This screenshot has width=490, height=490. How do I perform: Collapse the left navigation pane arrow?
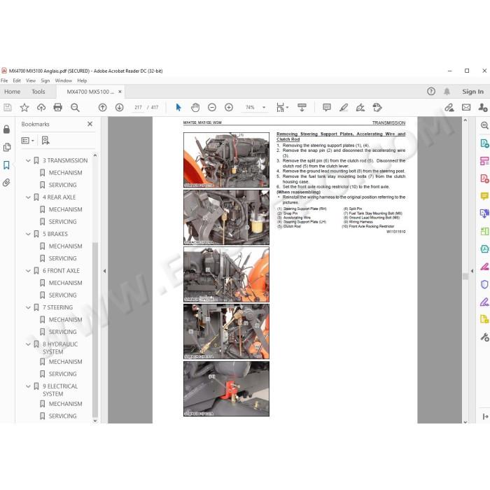click(104, 271)
